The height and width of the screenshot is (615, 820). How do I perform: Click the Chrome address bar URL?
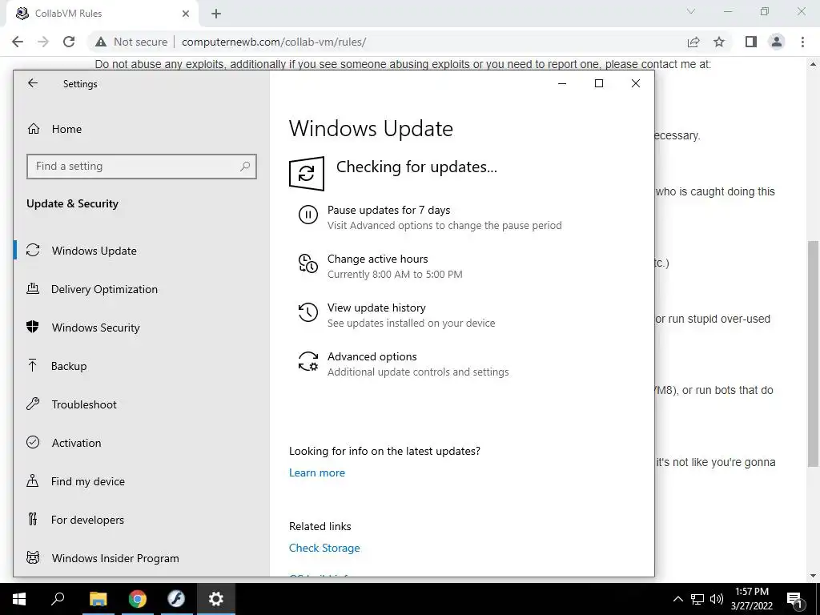click(274, 42)
